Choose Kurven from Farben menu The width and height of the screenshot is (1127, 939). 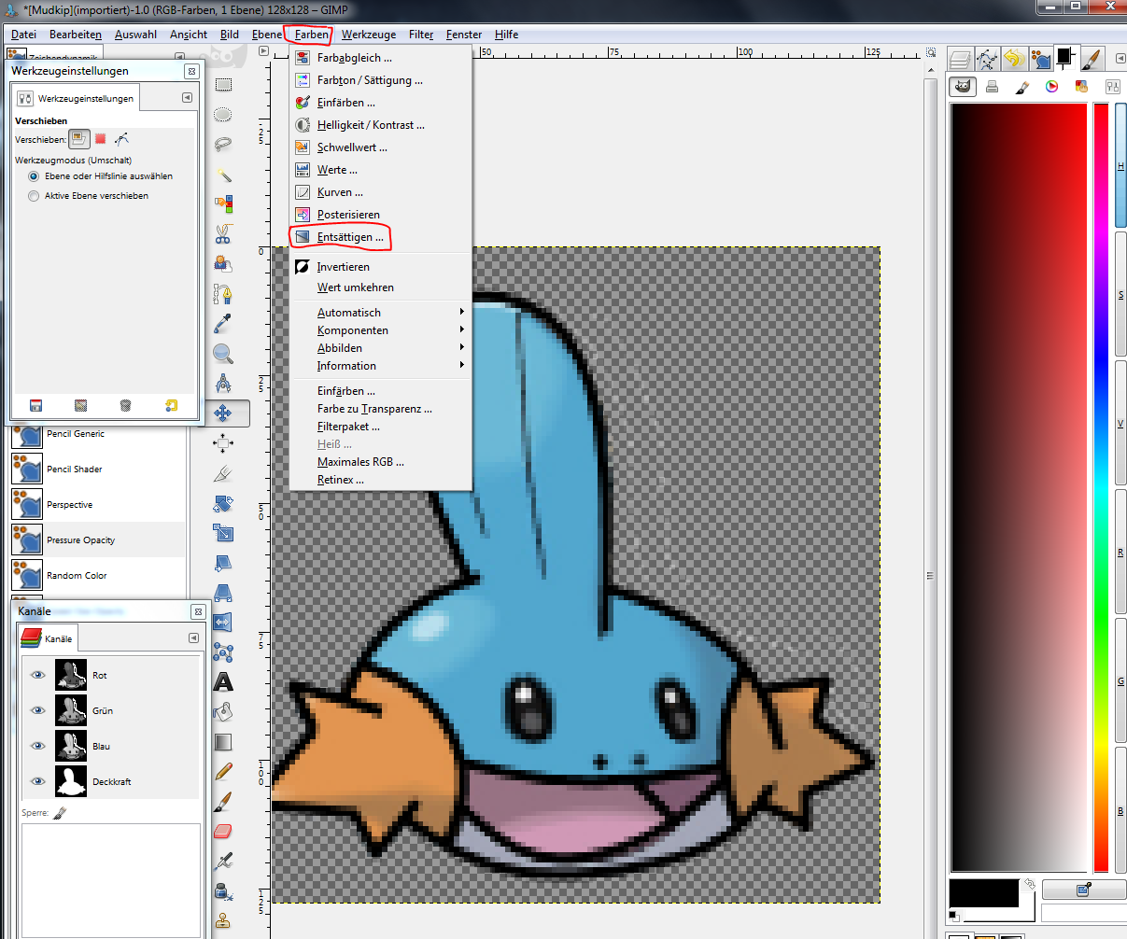click(380, 192)
